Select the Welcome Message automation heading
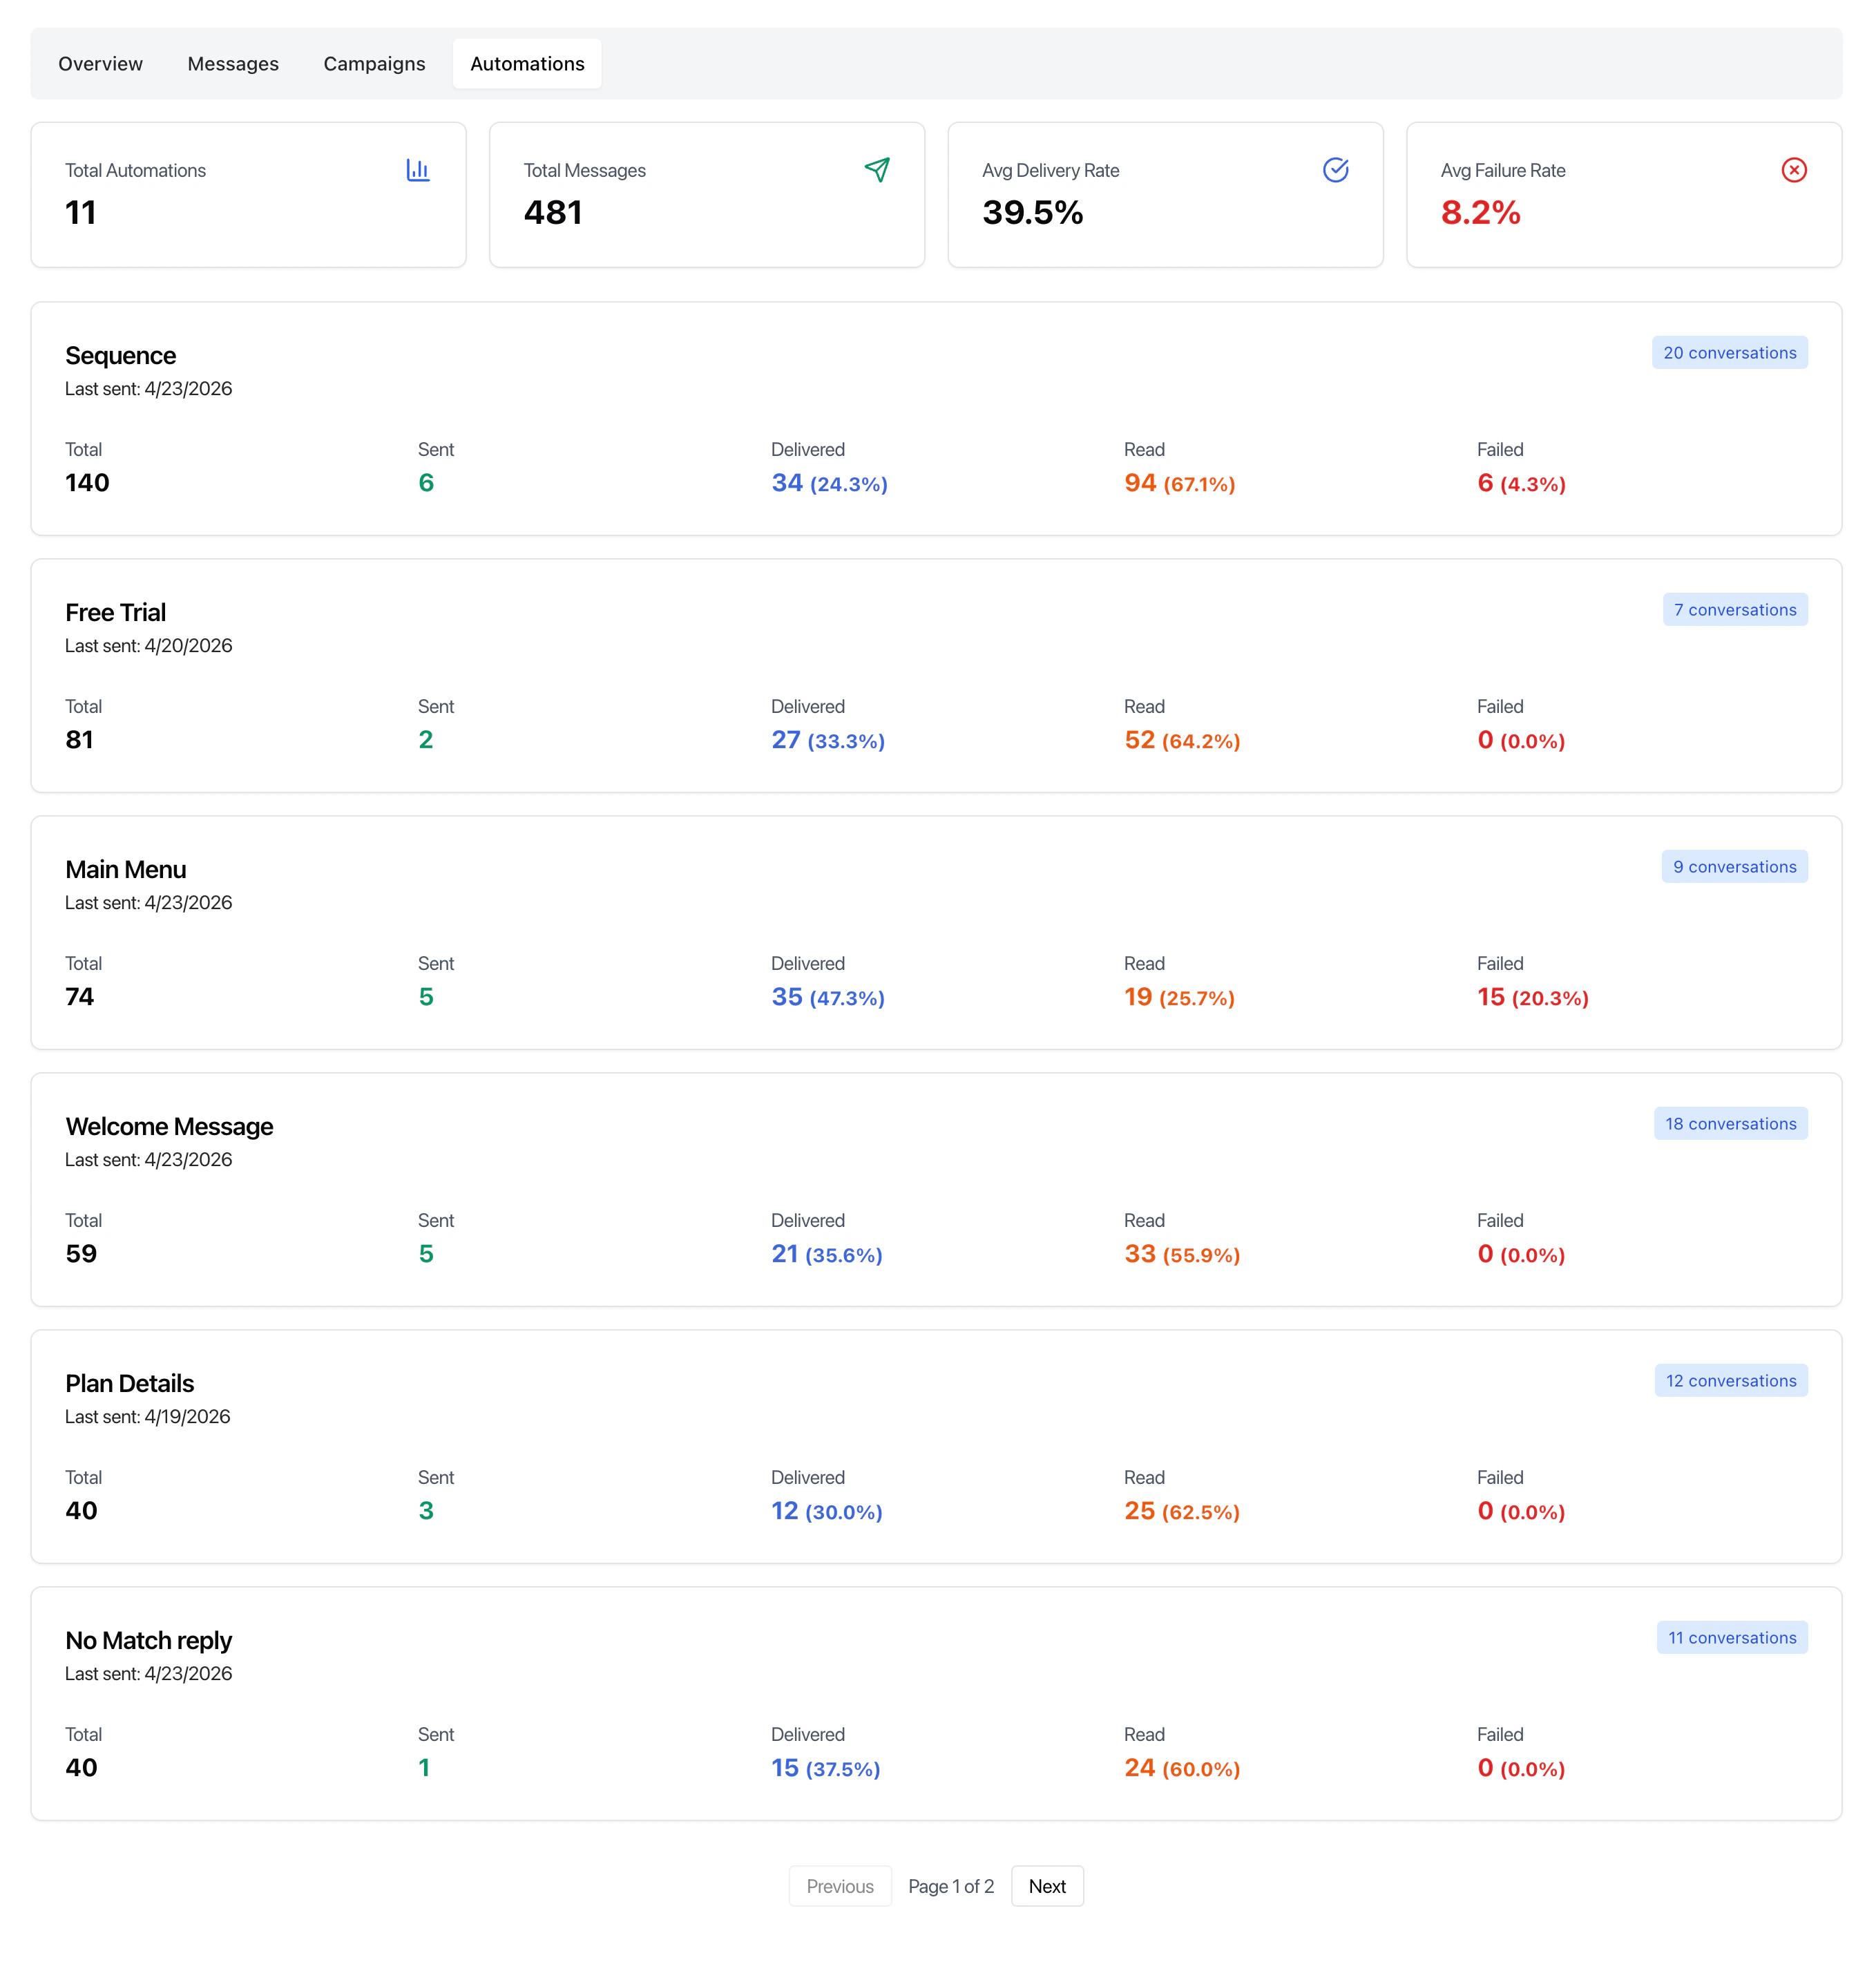 [x=169, y=1127]
